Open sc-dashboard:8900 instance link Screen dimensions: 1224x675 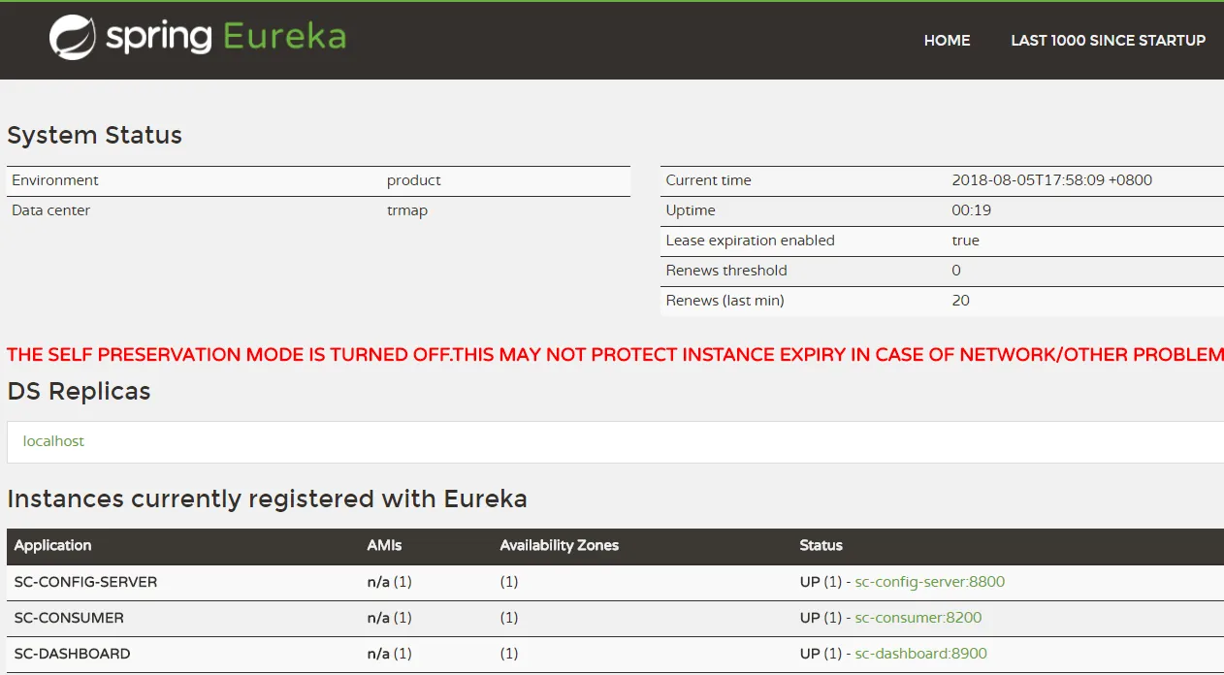coord(920,654)
